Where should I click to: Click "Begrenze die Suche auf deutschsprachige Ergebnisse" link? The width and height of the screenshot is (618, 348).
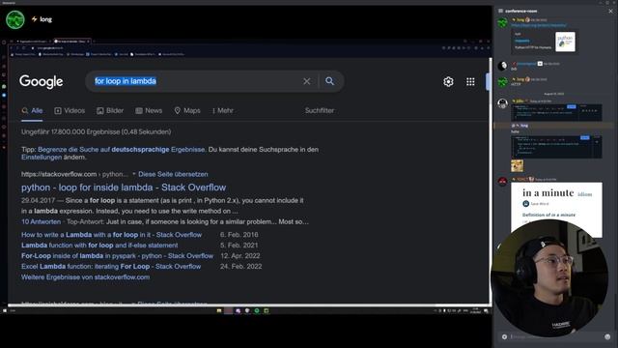[122, 150]
